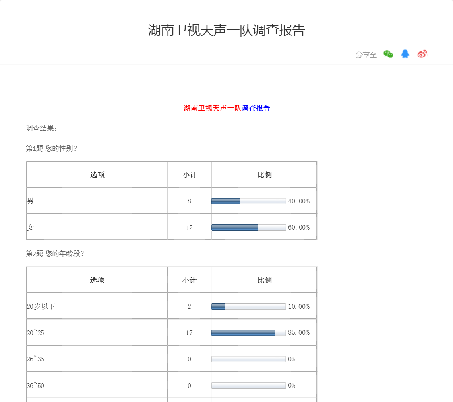Click the 女 option cell

[97, 227]
